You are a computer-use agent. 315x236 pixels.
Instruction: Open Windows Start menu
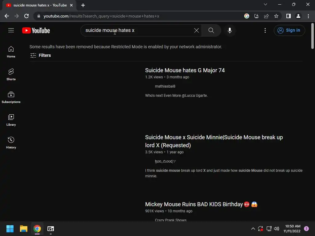[10, 229]
